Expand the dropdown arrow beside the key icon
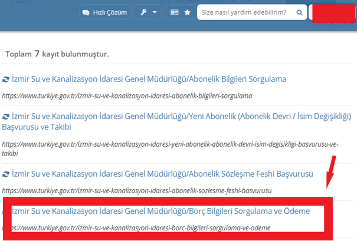The height and width of the screenshot is (241, 357). click(155, 12)
